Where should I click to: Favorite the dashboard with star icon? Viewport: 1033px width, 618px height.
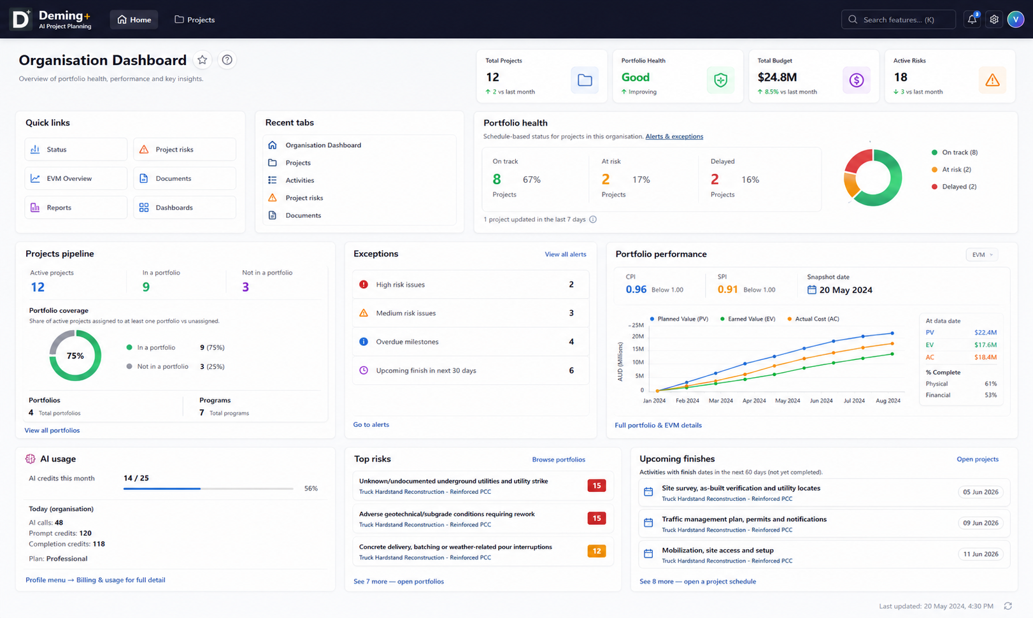tap(203, 60)
